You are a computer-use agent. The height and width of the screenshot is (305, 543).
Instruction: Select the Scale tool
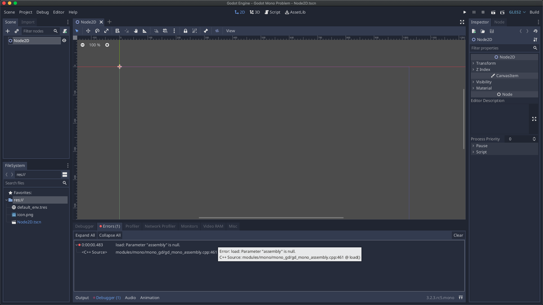(x=106, y=31)
